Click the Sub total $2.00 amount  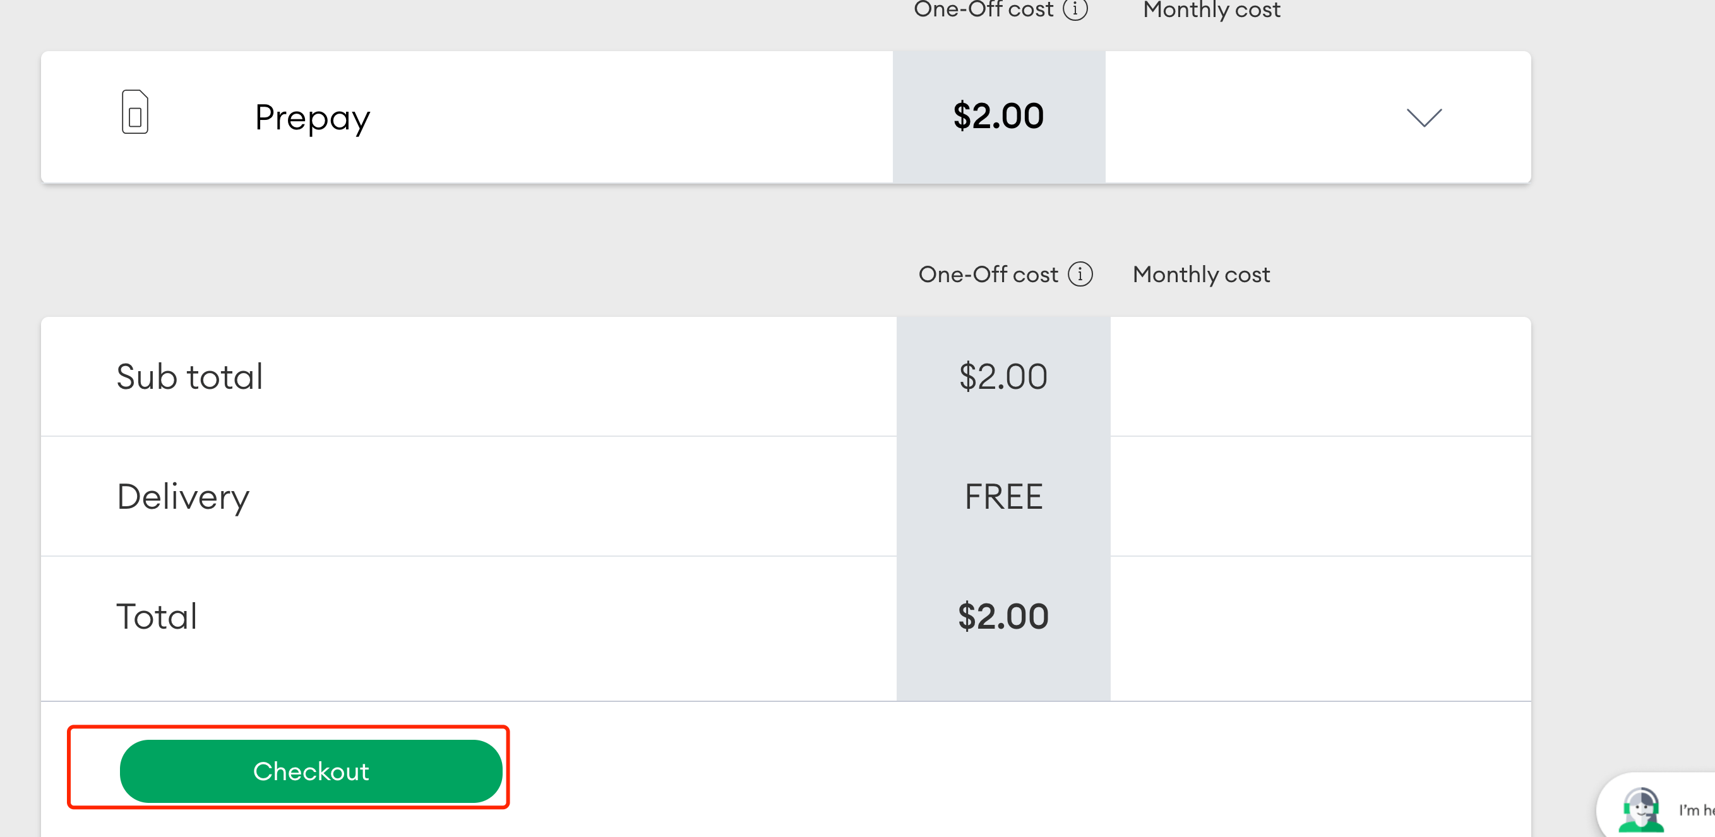pos(1003,377)
